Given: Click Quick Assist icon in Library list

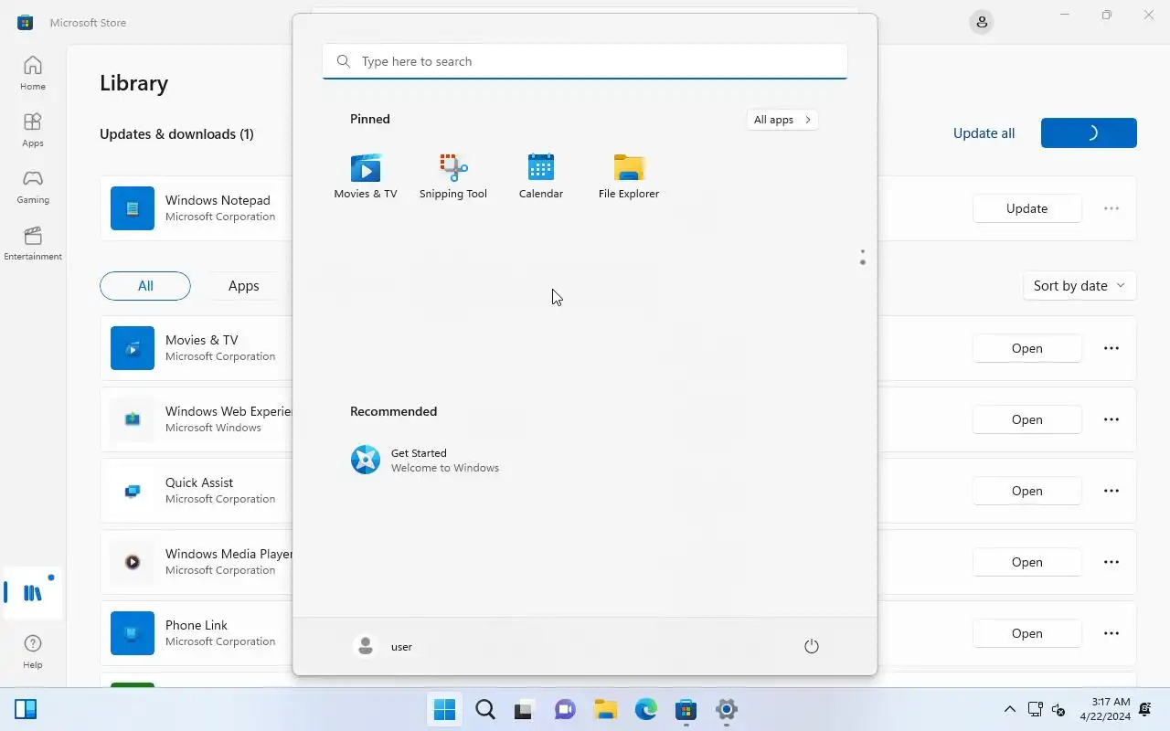Looking at the screenshot, I should [x=133, y=491].
